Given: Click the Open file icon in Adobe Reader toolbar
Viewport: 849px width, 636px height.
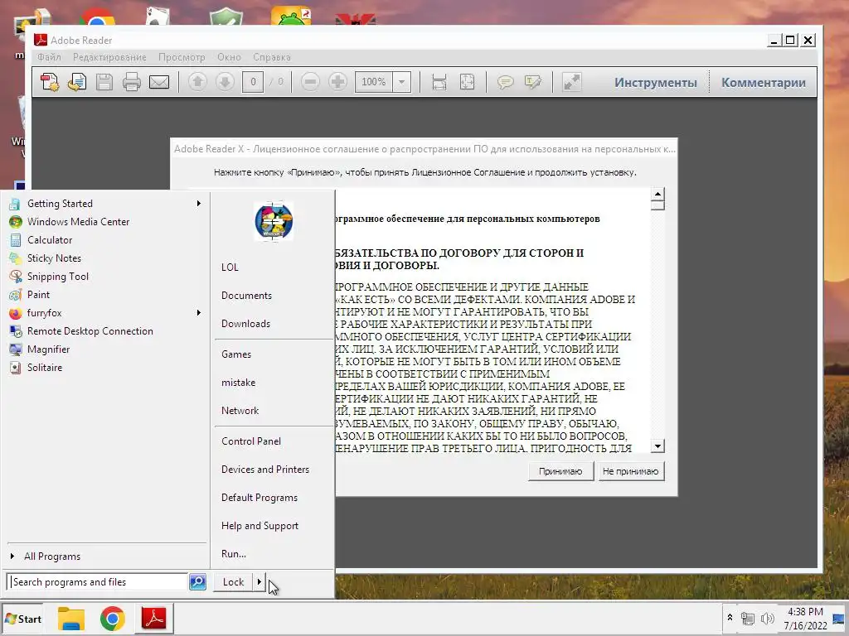Looking at the screenshot, I should tap(77, 82).
